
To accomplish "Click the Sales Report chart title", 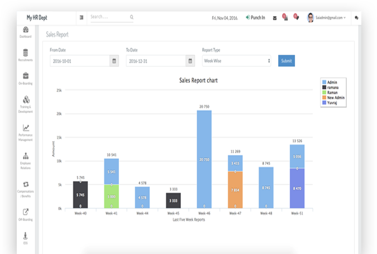I will click(198, 80).
